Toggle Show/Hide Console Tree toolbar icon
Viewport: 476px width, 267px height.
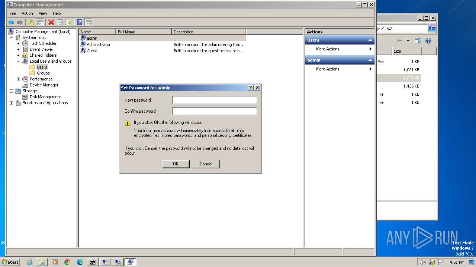point(40,22)
